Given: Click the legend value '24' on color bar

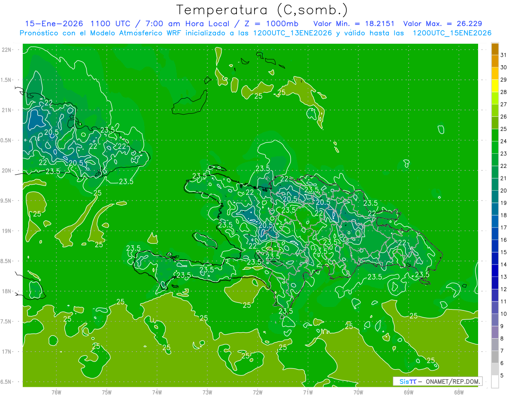Looking at the screenshot, I should (x=504, y=141).
